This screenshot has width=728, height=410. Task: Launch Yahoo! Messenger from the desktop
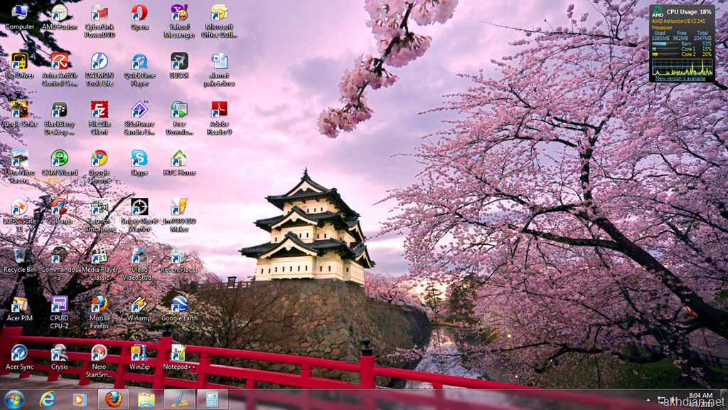179,14
